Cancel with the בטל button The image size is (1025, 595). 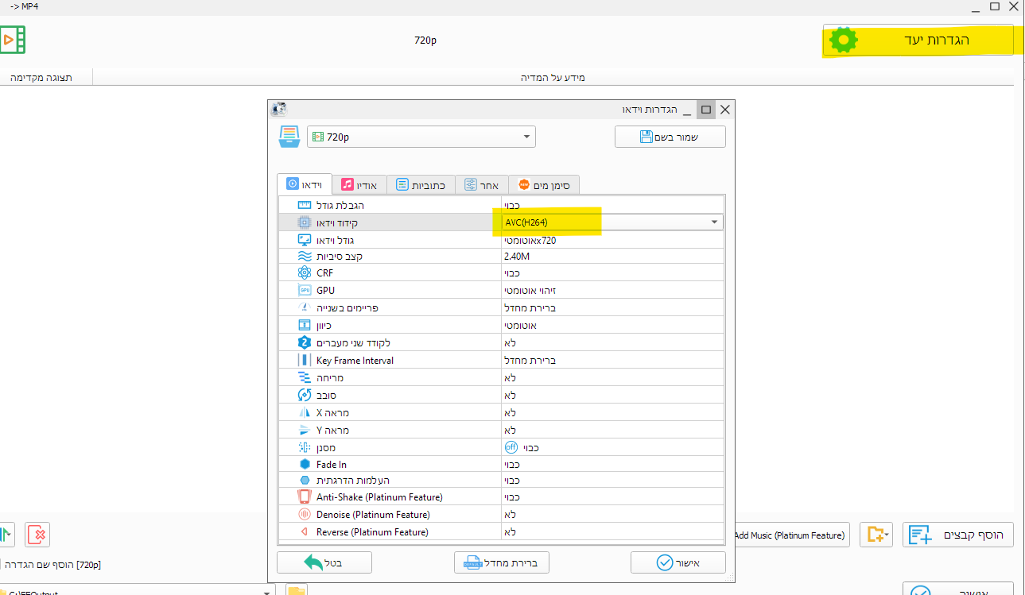(x=324, y=562)
